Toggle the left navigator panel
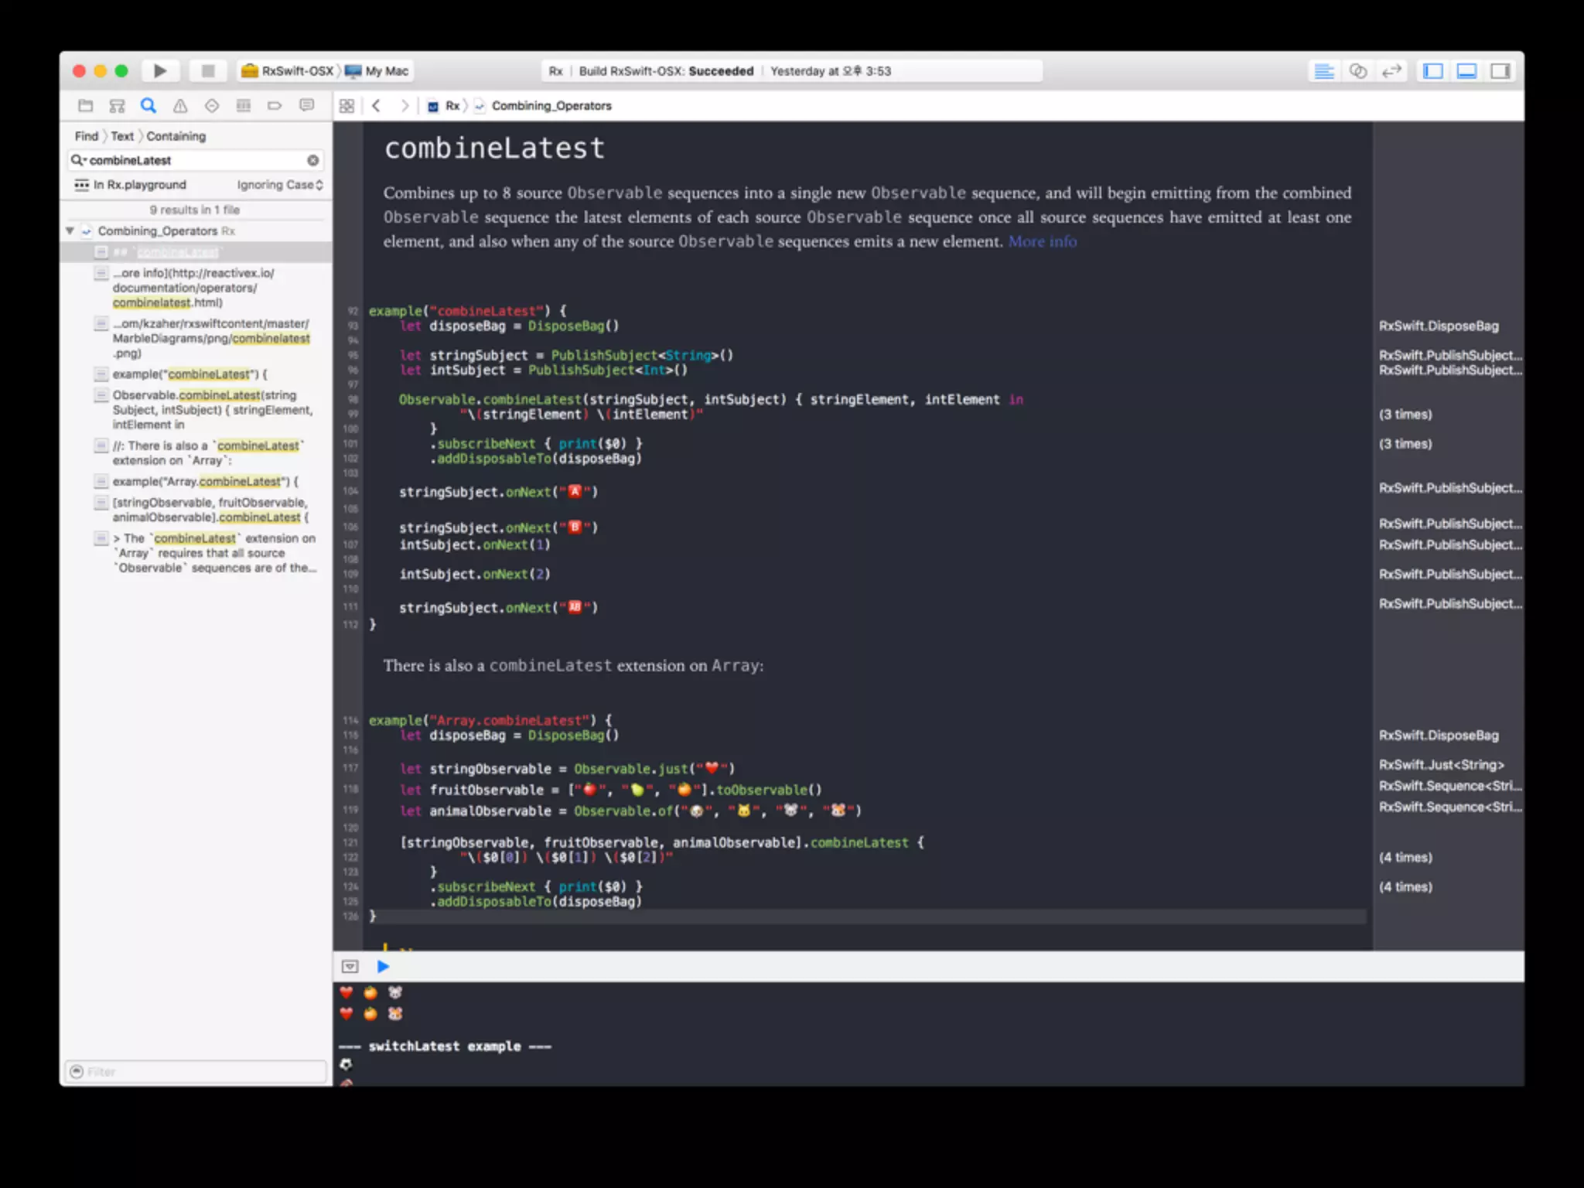 (1432, 71)
